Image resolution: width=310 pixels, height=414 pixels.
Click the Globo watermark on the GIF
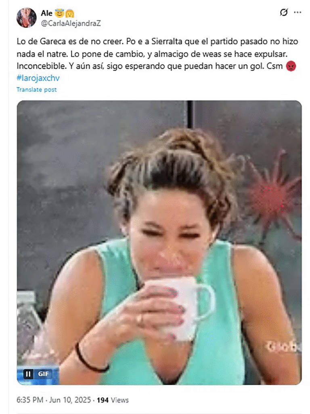coord(283,346)
